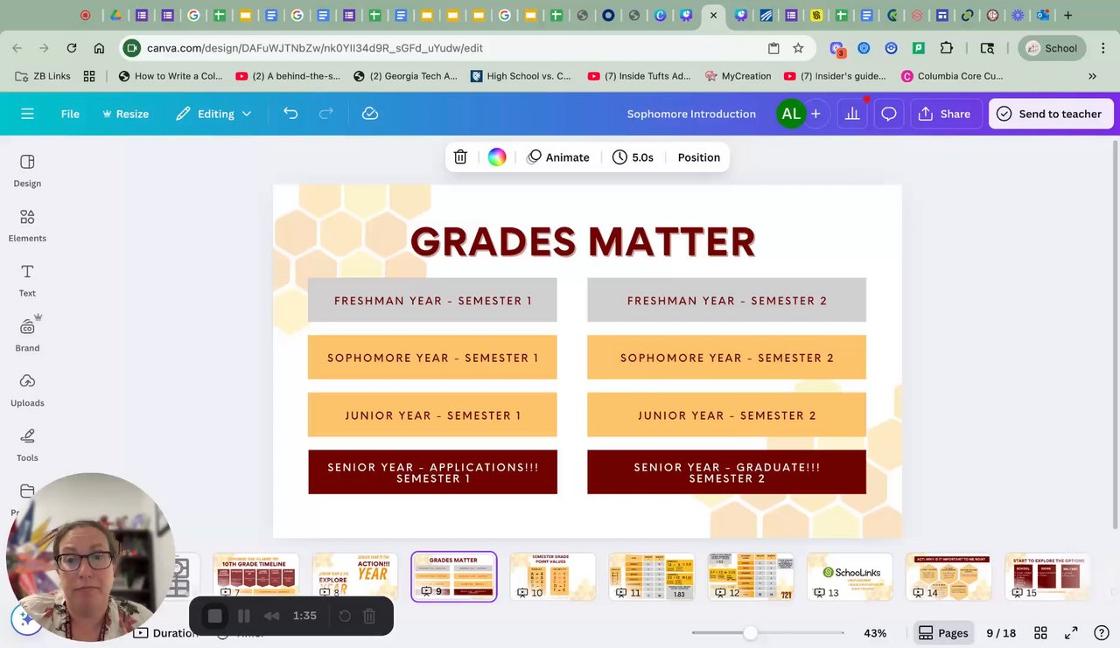
Task: Open the School profile button
Action: (1053, 48)
